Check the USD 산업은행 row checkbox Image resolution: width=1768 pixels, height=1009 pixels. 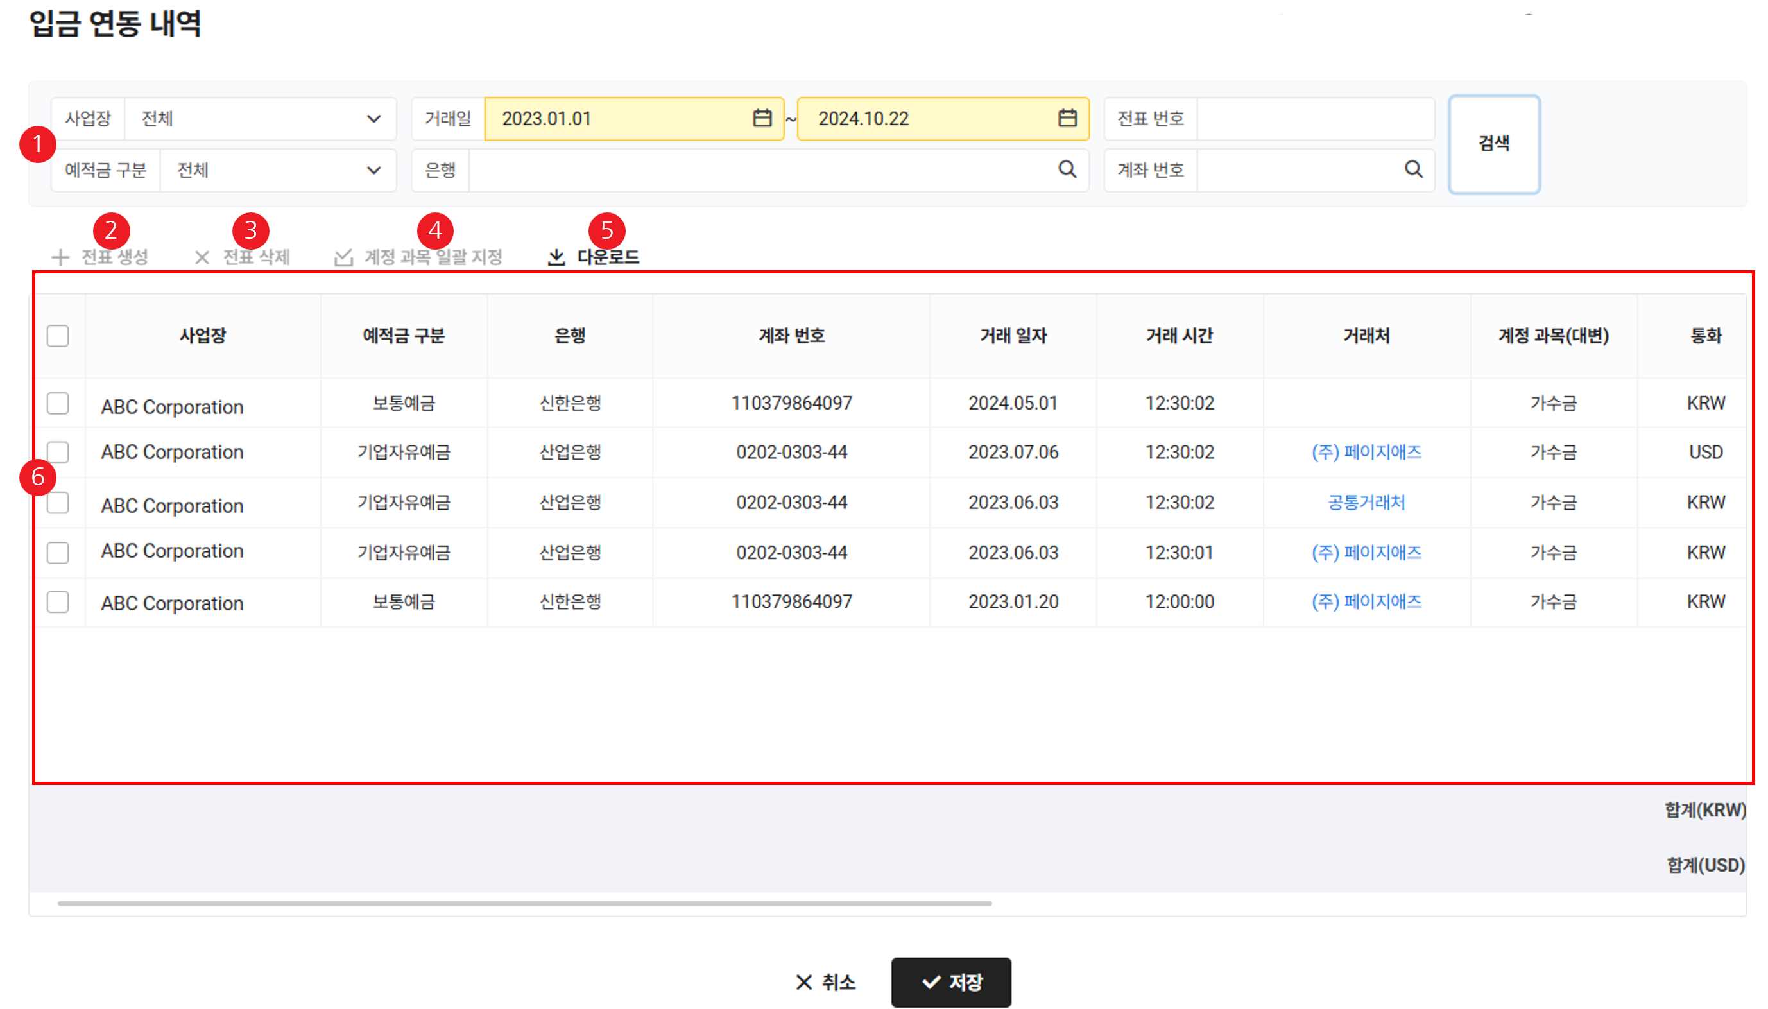tap(58, 453)
